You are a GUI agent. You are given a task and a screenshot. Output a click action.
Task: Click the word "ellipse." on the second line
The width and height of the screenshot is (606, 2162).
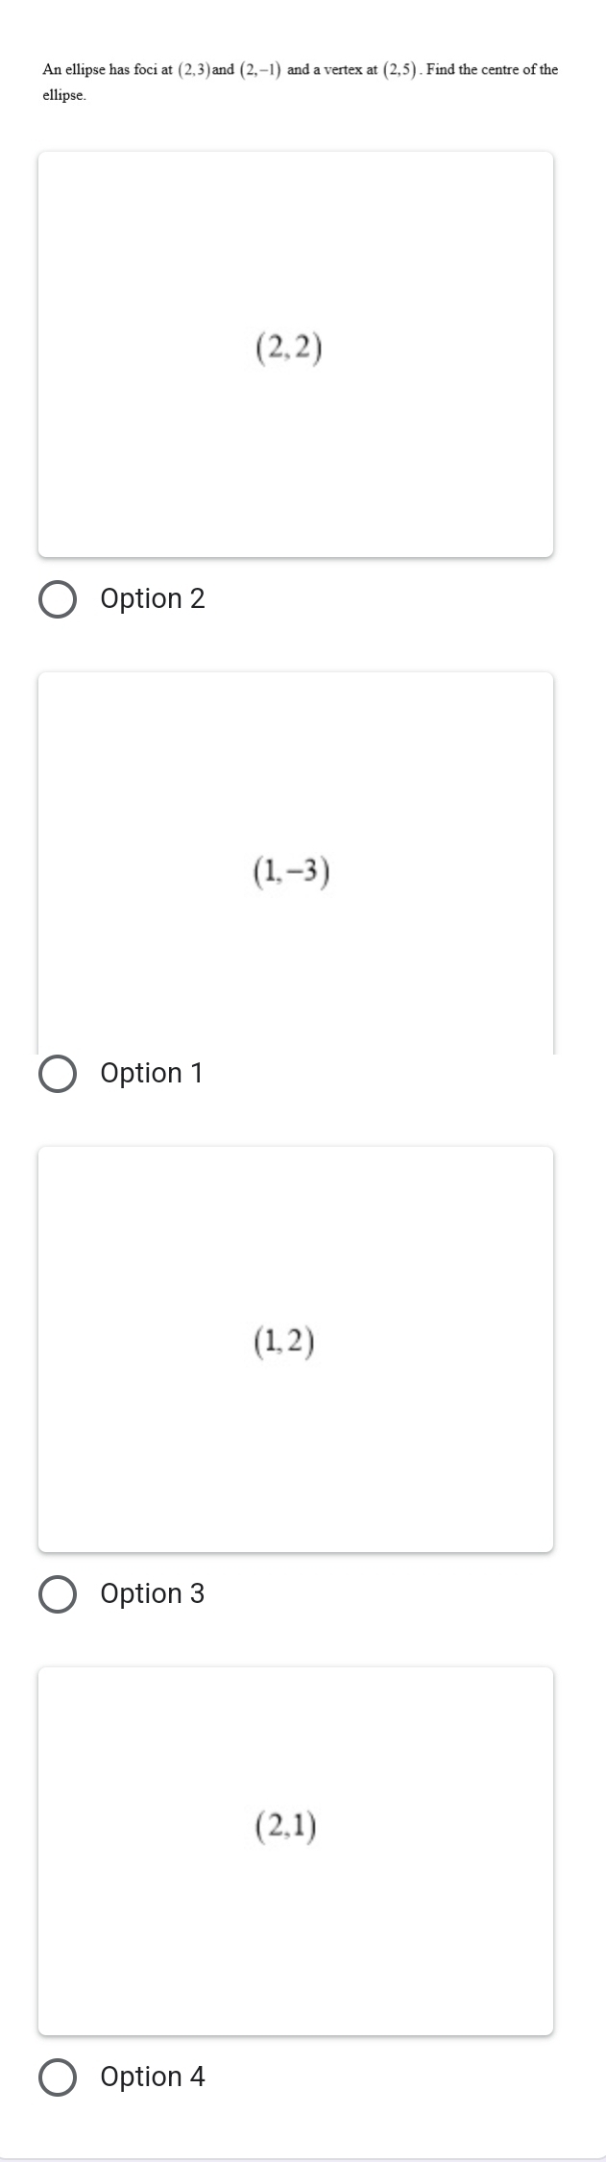click(64, 96)
